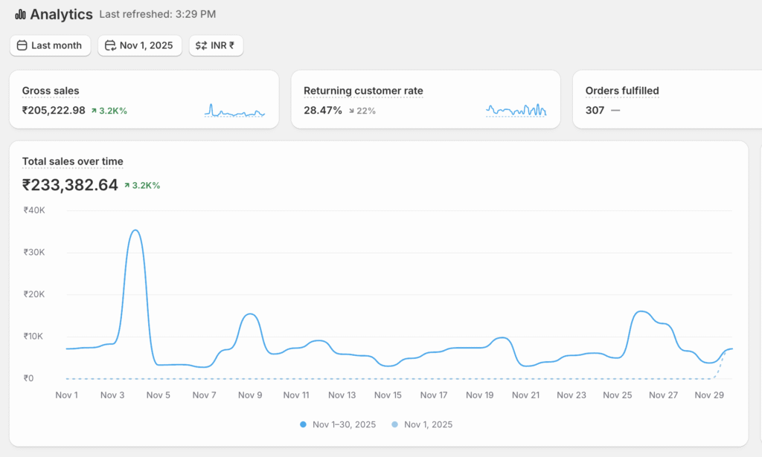Click the down arrow beside 22% returning rate

(x=351, y=111)
